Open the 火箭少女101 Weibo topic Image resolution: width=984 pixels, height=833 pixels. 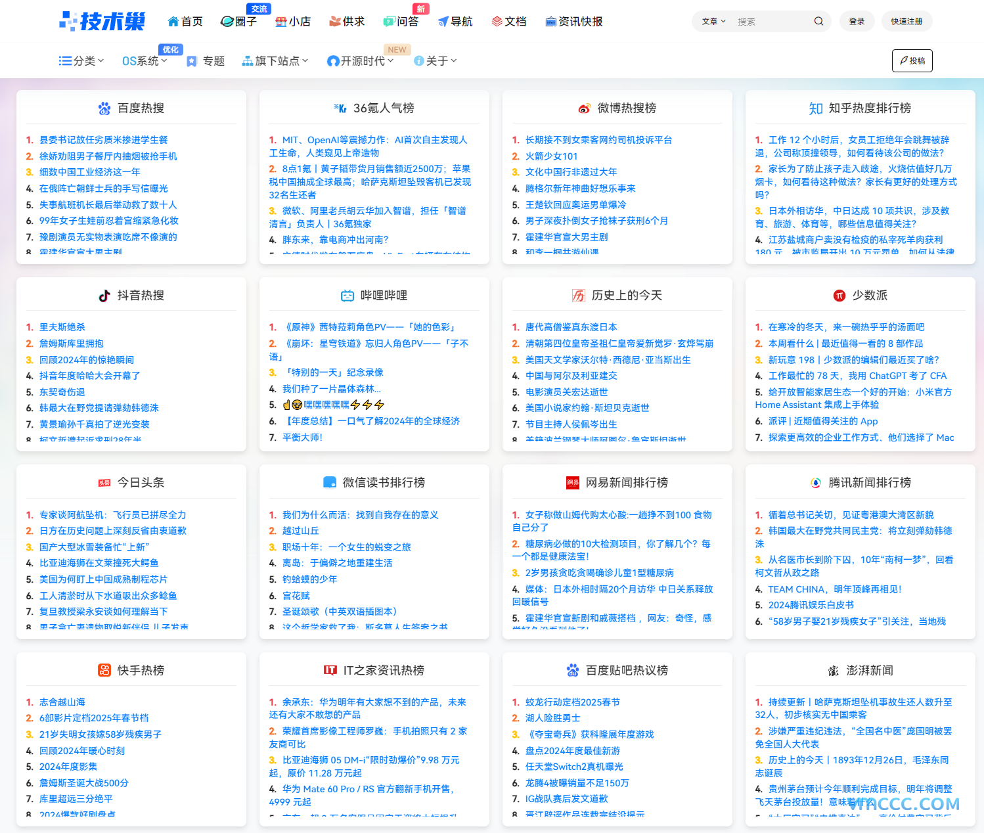click(x=551, y=156)
